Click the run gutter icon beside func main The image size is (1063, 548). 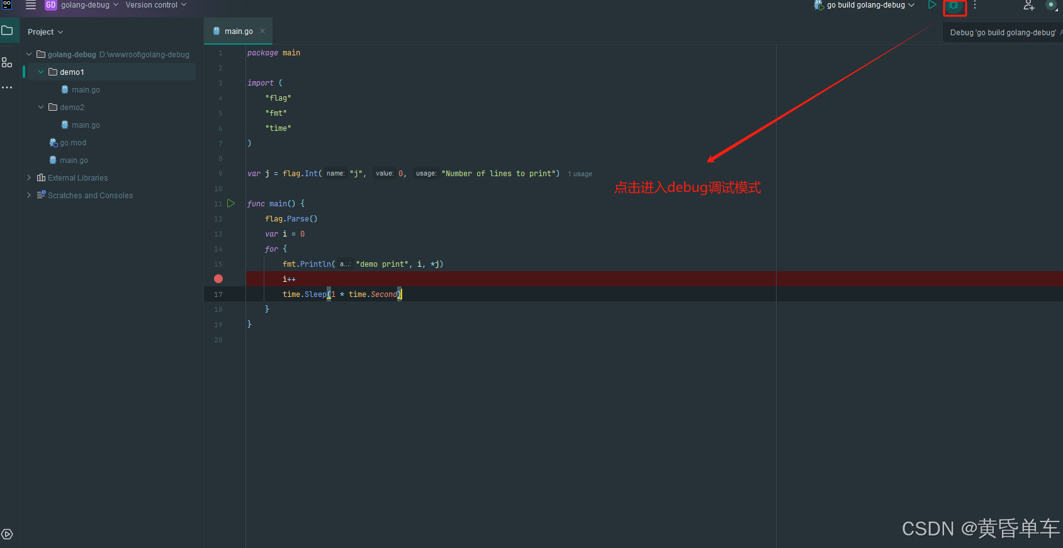click(x=231, y=203)
